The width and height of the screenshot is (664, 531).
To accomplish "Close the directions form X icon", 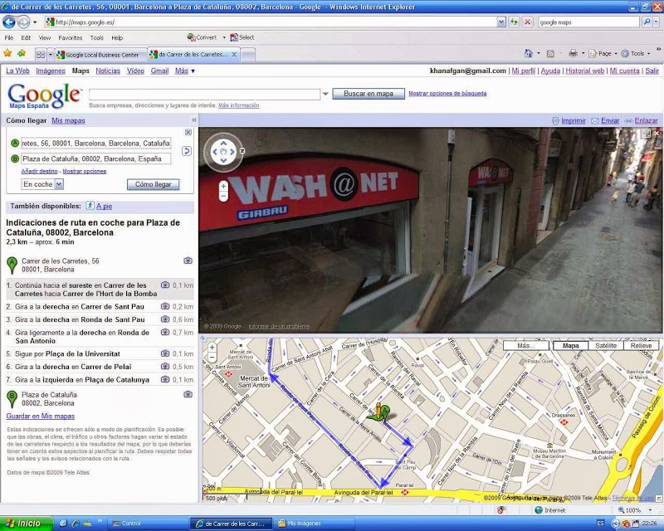I will coord(188,133).
